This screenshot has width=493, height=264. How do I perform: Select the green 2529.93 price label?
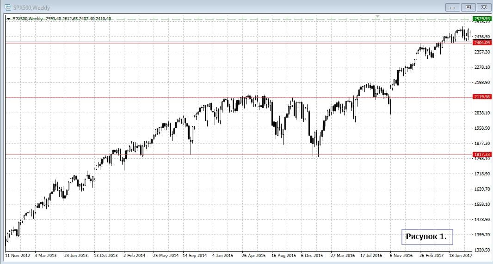coord(481,18)
